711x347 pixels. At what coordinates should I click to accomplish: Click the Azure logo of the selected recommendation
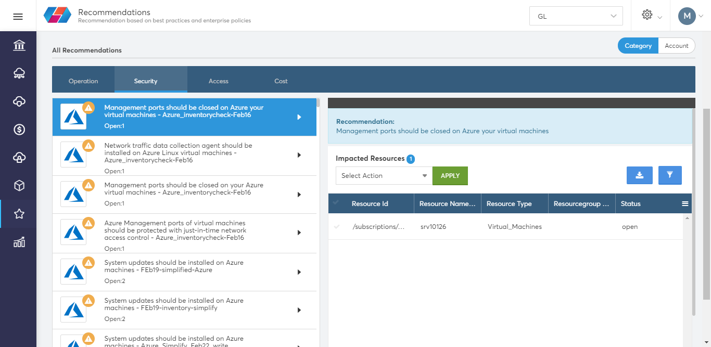tap(73, 117)
